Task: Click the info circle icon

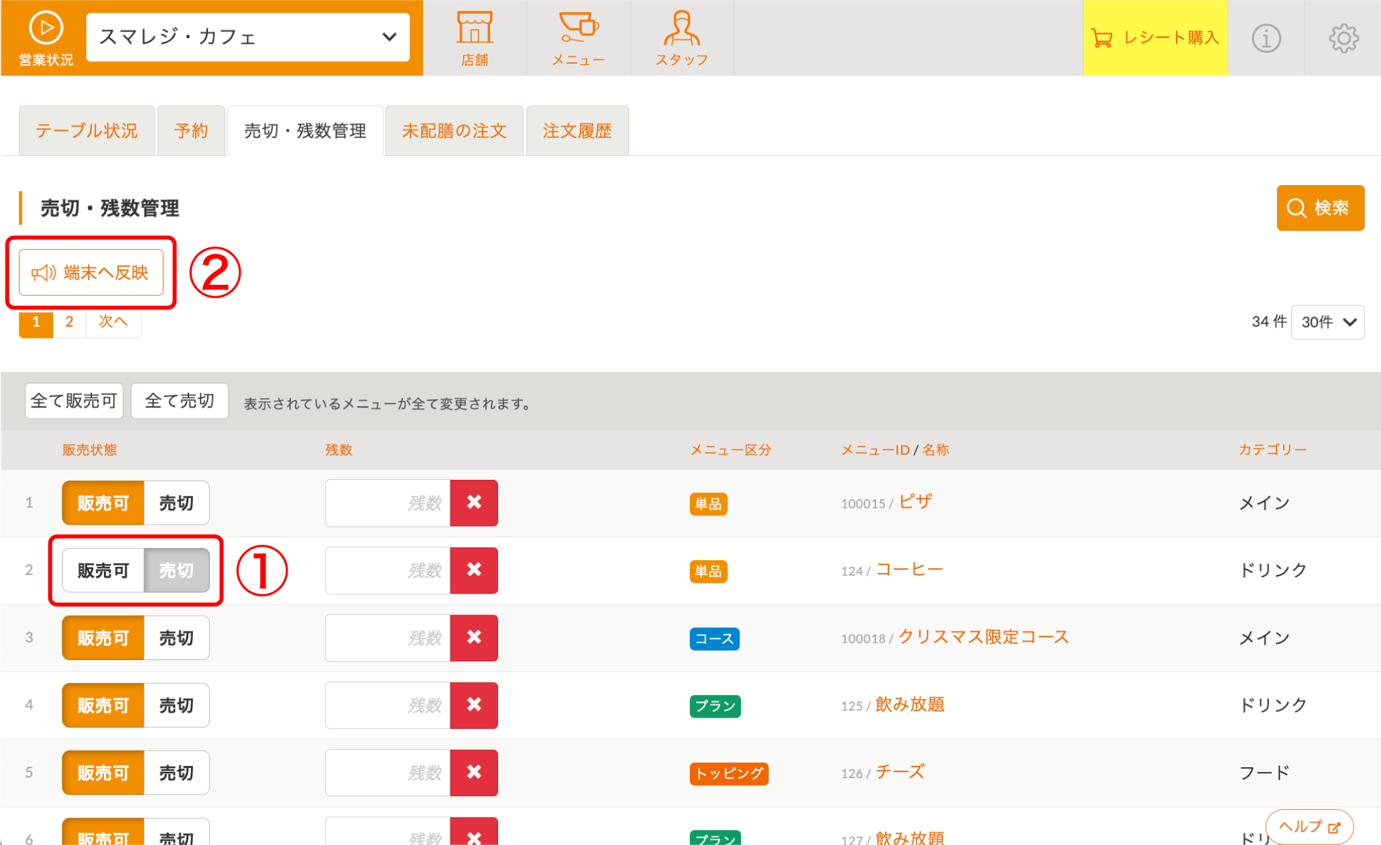Action: [1266, 38]
